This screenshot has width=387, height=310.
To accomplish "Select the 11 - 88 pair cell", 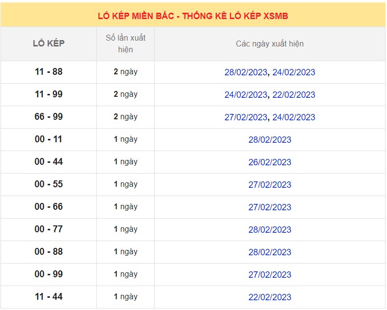I will click(x=48, y=72).
